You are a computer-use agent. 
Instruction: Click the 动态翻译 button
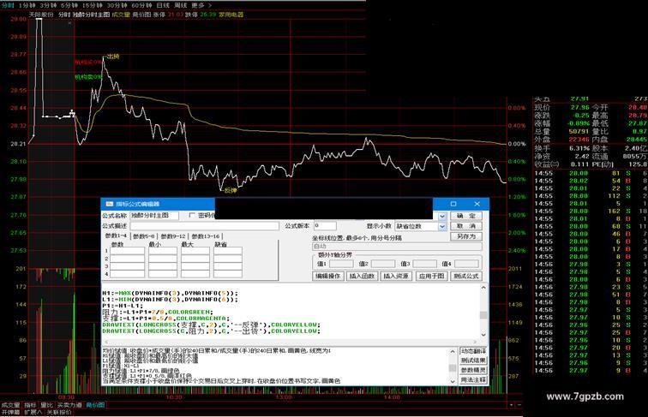pos(473,351)
